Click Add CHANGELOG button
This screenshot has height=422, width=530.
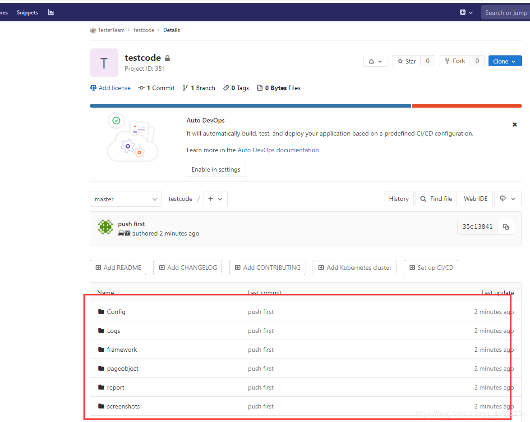pyautogui.click(x=188, y=268)
